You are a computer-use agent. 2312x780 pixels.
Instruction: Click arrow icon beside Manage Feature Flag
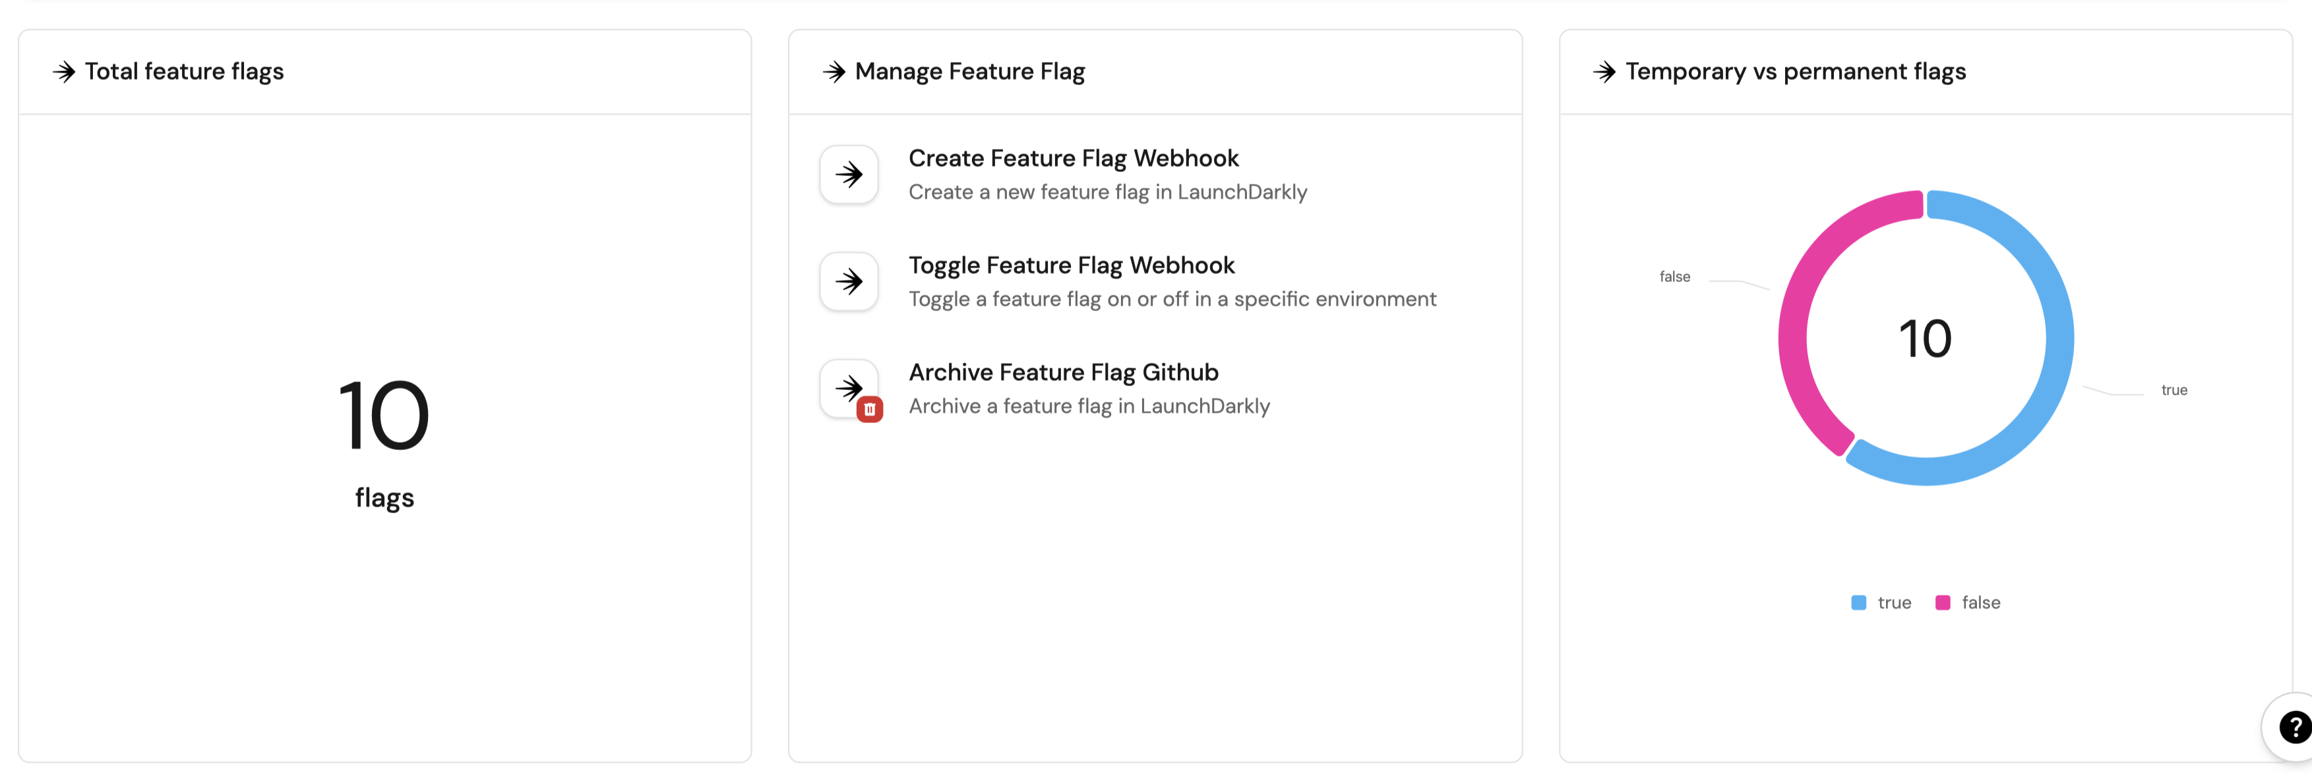click(x=834, y=72)
